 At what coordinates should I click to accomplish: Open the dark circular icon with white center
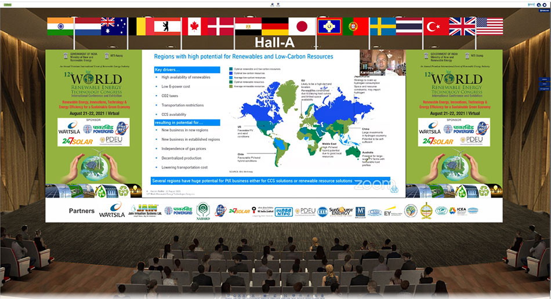click(544, 5)
